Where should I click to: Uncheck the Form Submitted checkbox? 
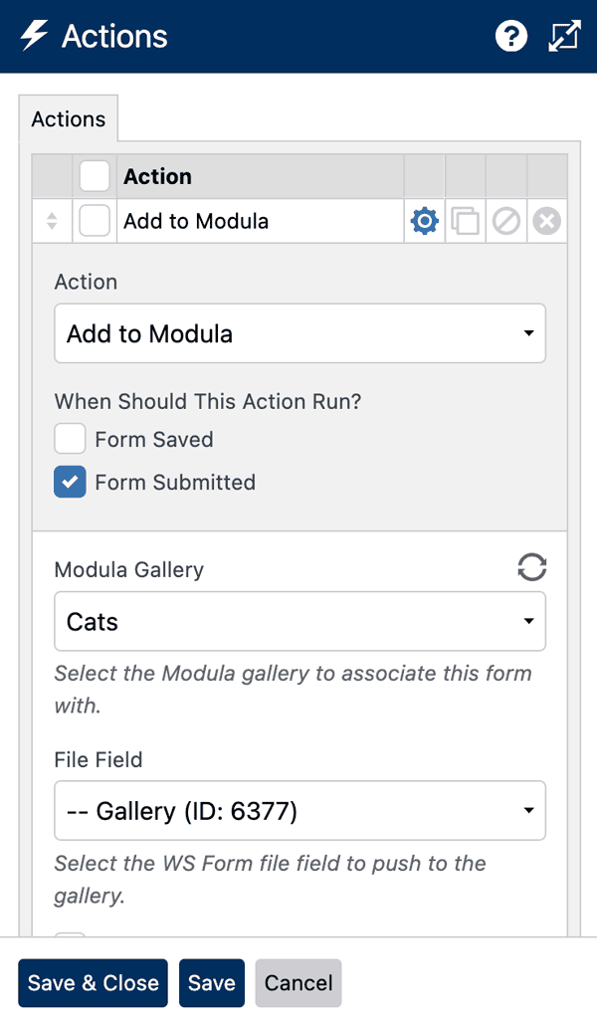(70, 482)
